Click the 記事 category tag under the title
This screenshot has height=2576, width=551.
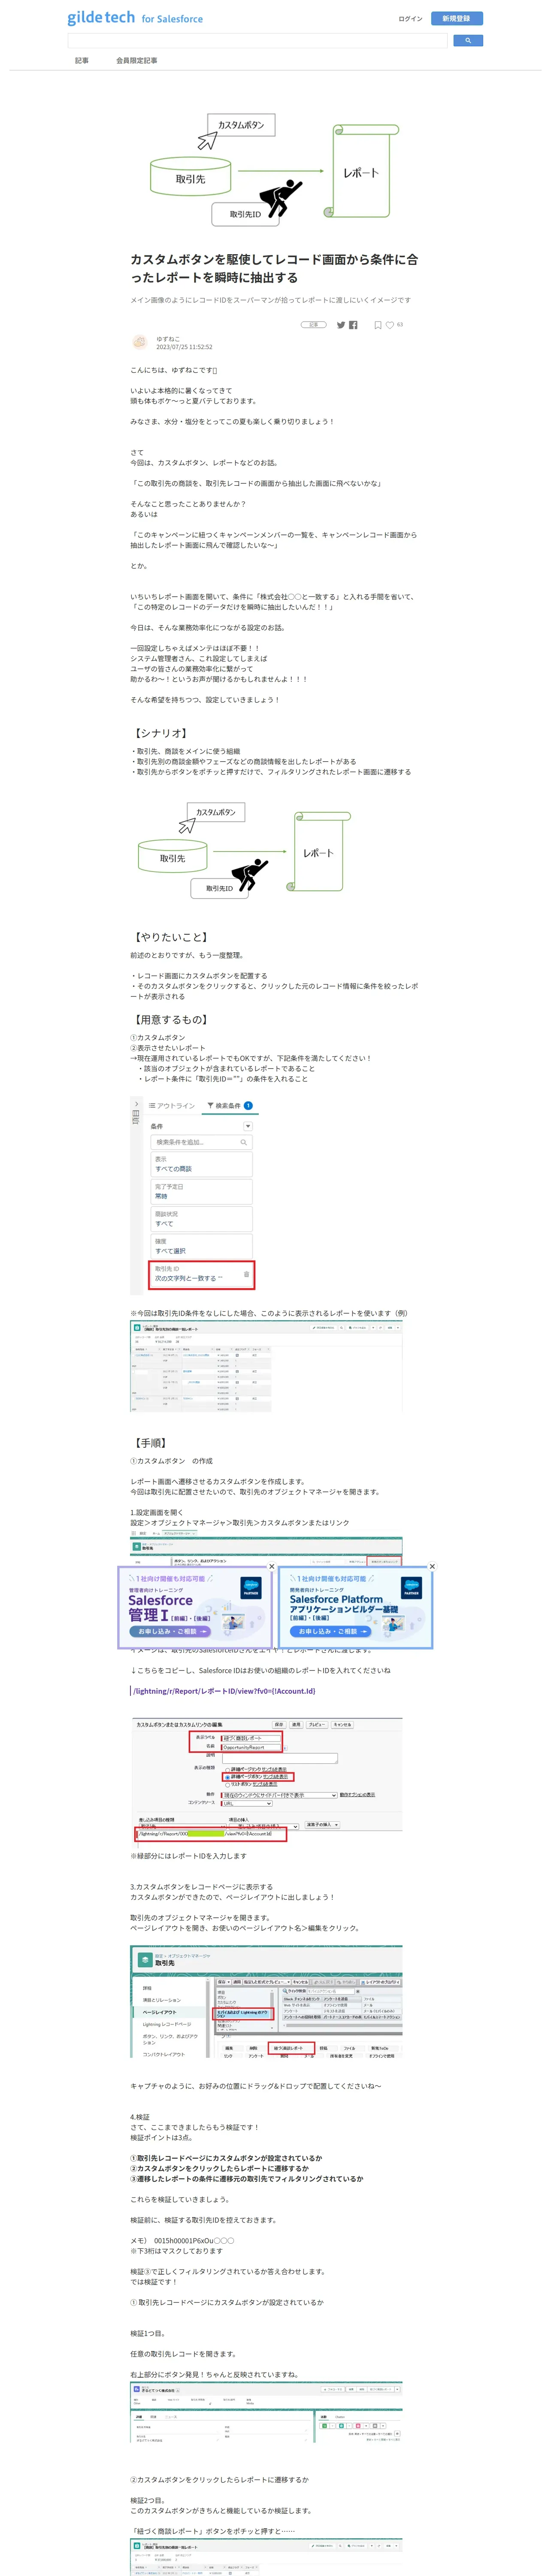[x=314, y=325]
